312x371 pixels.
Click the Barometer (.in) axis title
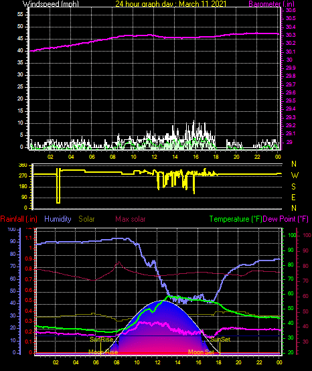[271, 3]
